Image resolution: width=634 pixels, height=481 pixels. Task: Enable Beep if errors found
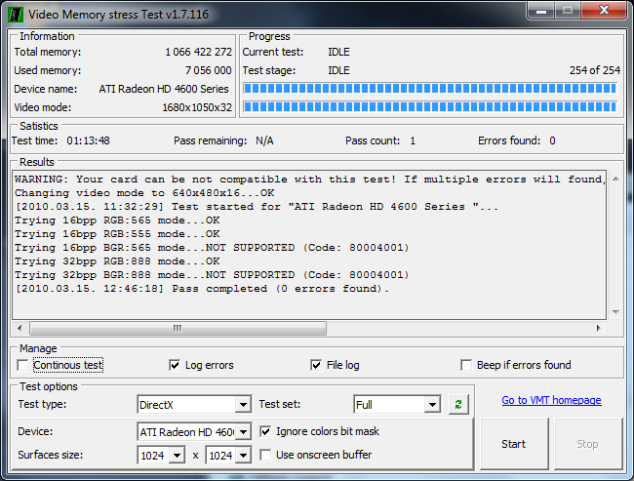(x=466, y=365)
